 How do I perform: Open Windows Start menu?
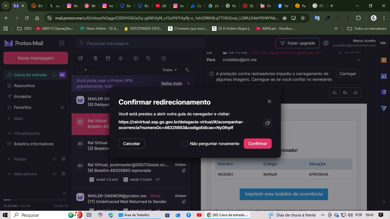pos(6,215)
